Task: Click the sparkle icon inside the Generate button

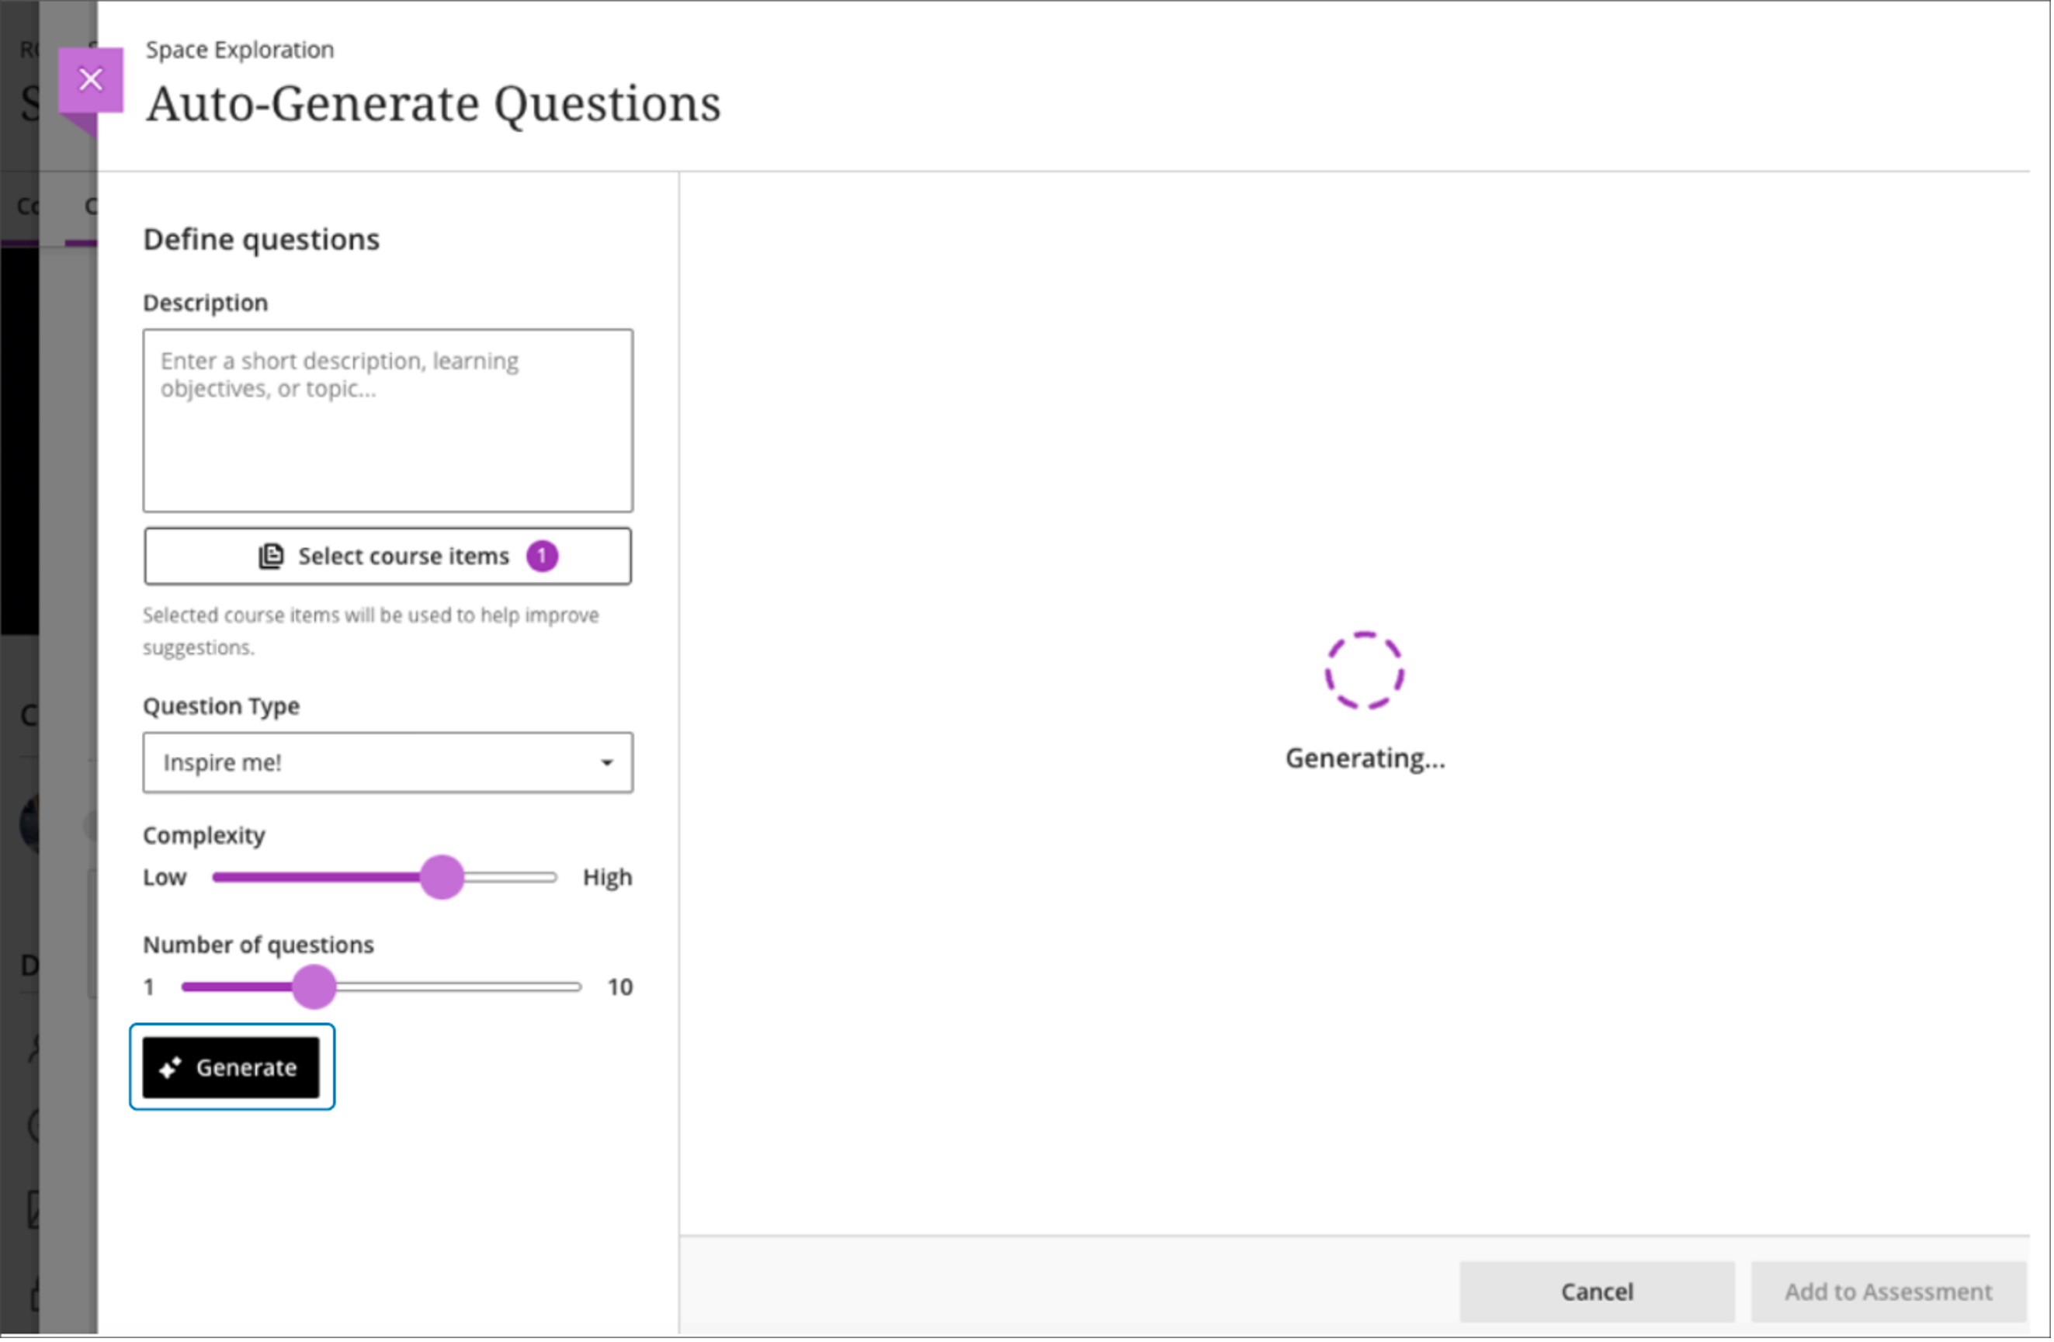Action: coord(171,1067)
